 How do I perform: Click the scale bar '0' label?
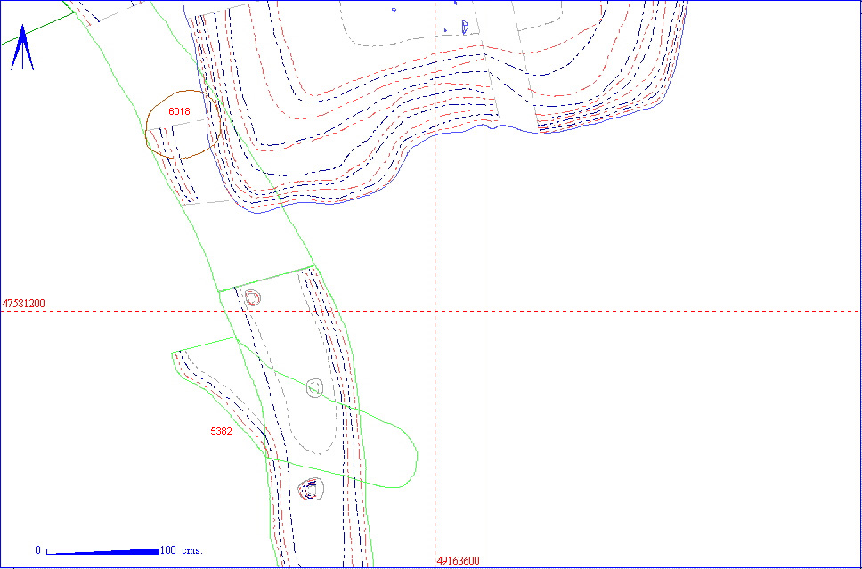tap(38, 550)
